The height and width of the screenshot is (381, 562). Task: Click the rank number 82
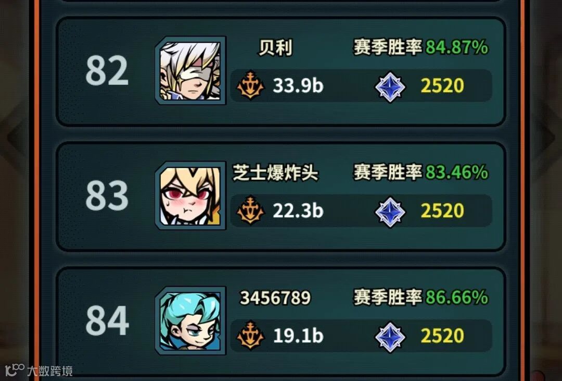(107, 70)
